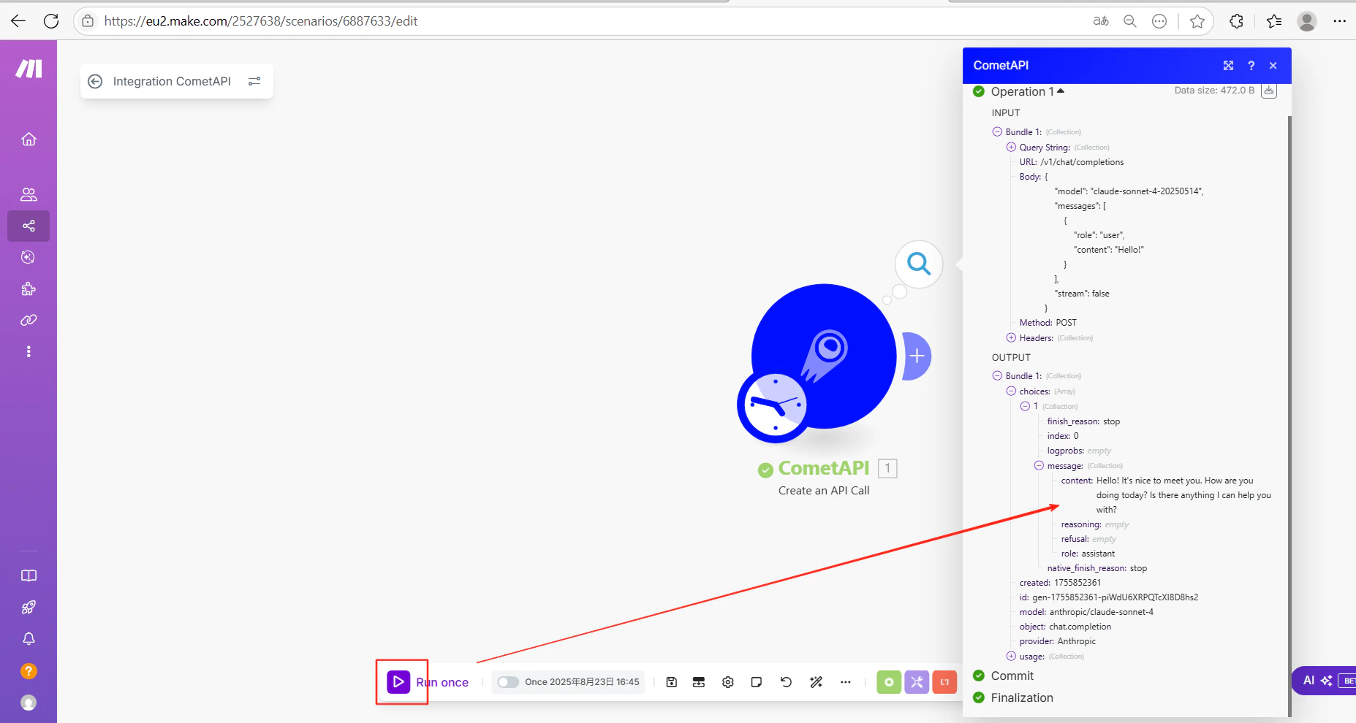Click the 'URL: /v1/chat/completions' row

[x=1072, y=162]
